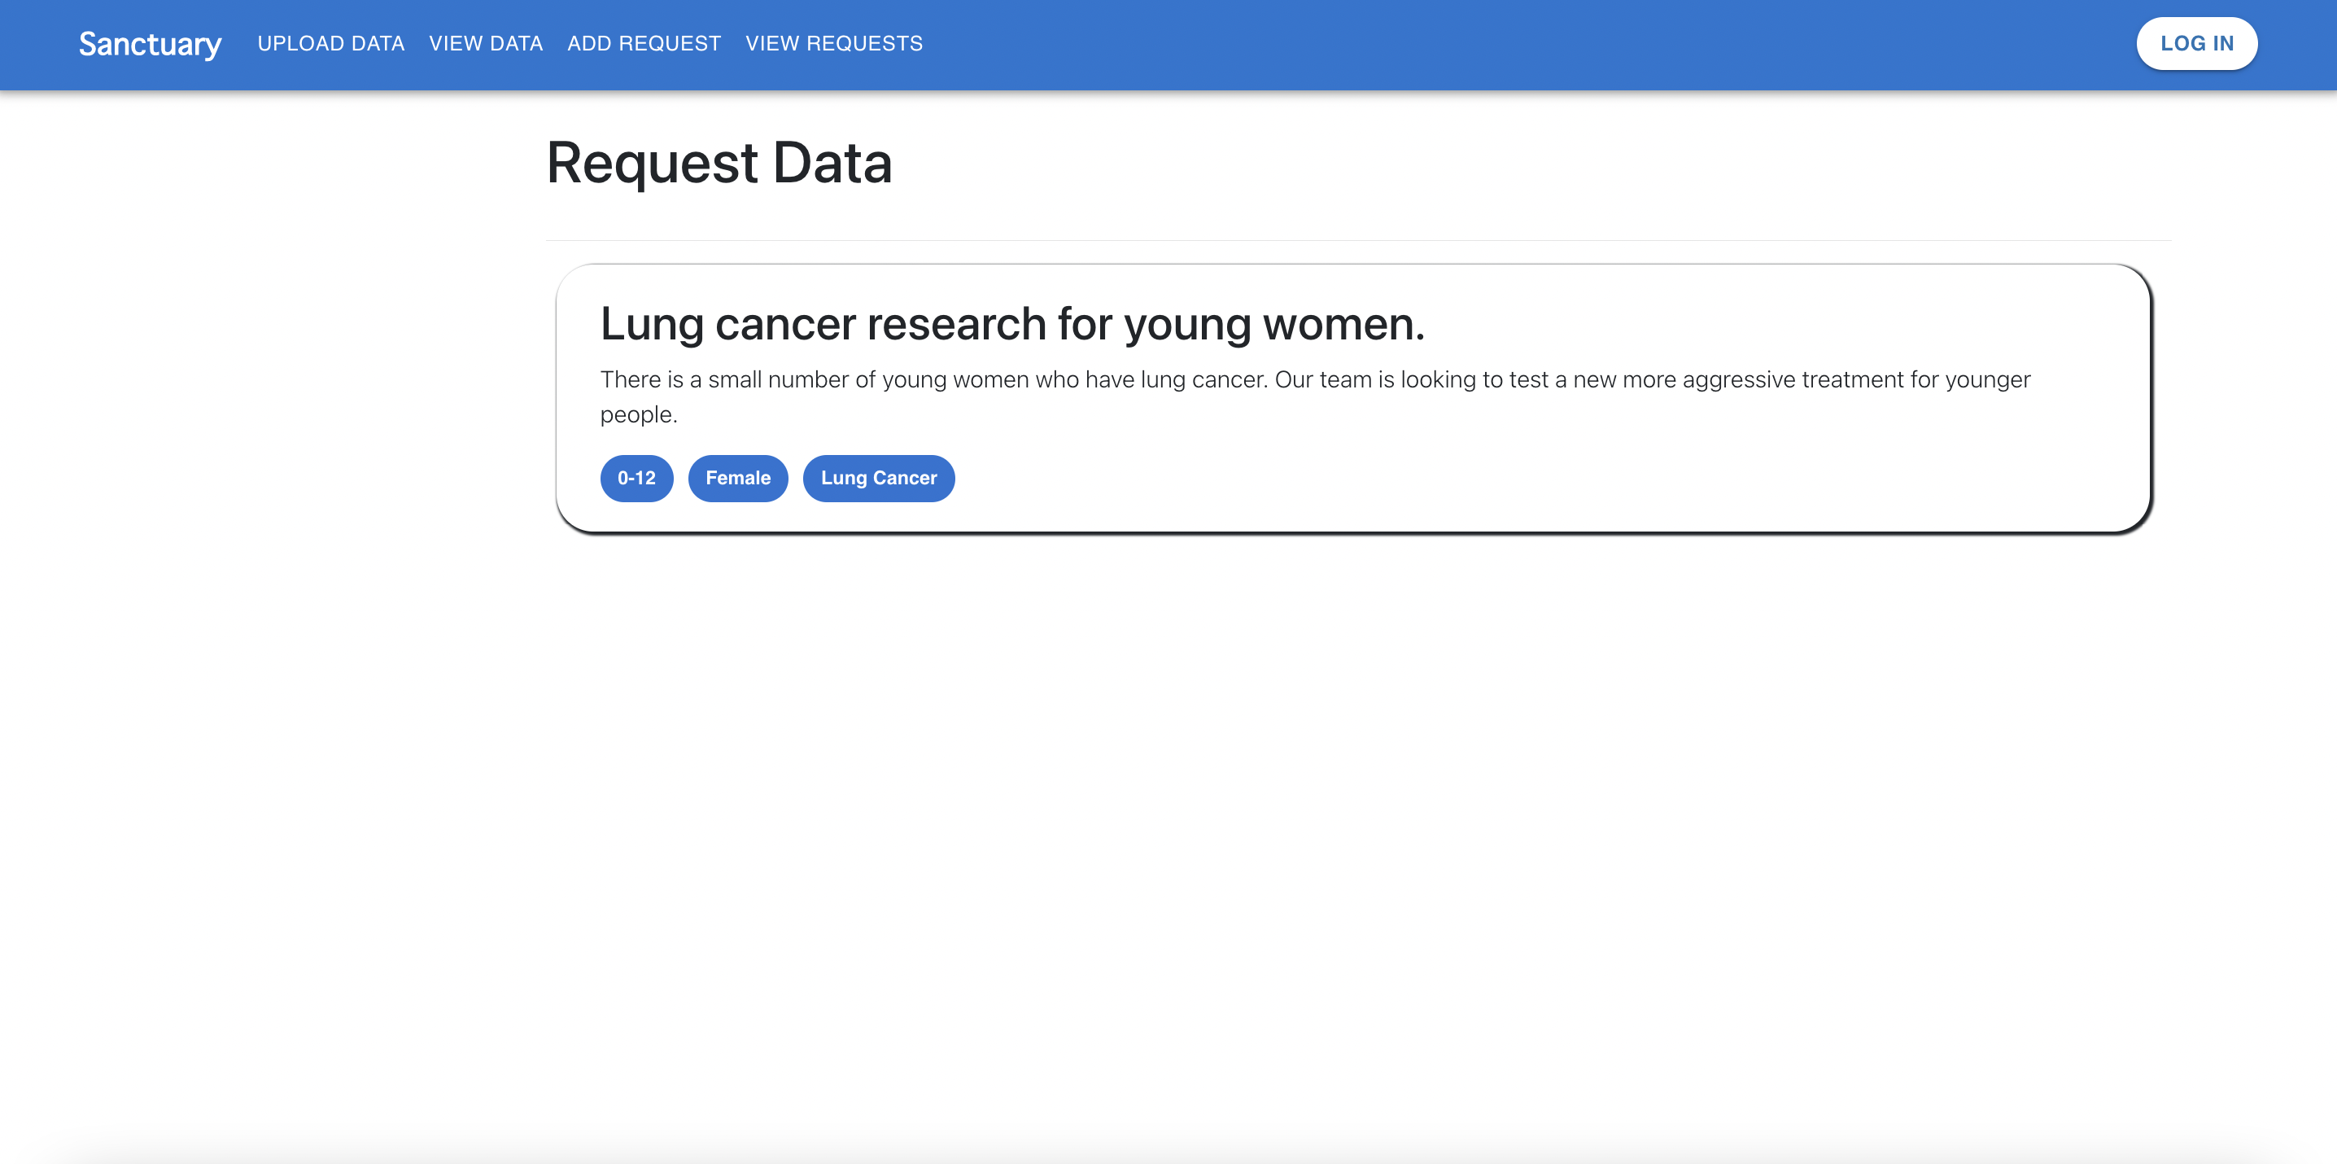2337x1164 pixels.
Task: Navigate to View Requests
Action: tap(832, 43)
